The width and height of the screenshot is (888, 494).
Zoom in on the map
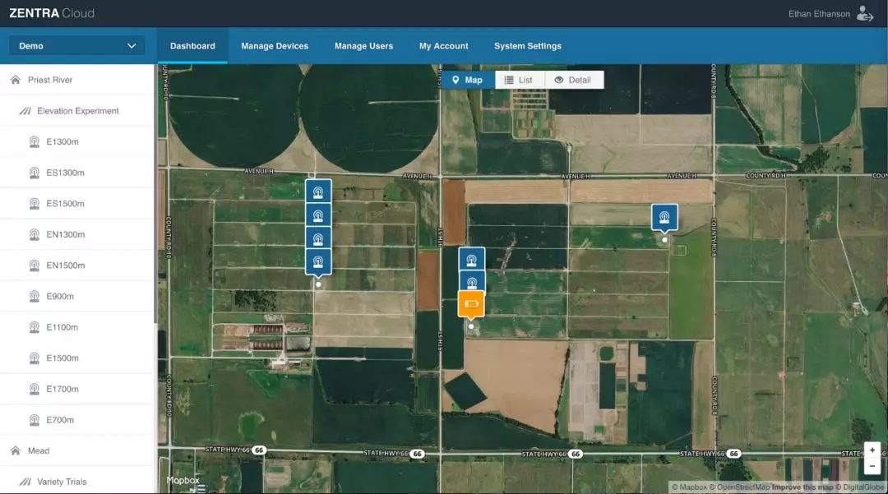[x=872, y=450]
